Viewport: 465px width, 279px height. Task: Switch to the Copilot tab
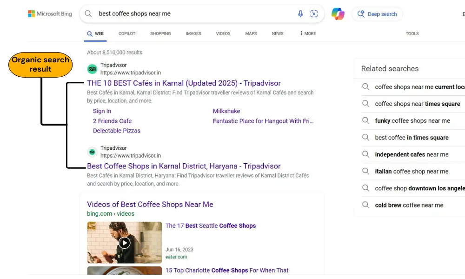point(127,33)
